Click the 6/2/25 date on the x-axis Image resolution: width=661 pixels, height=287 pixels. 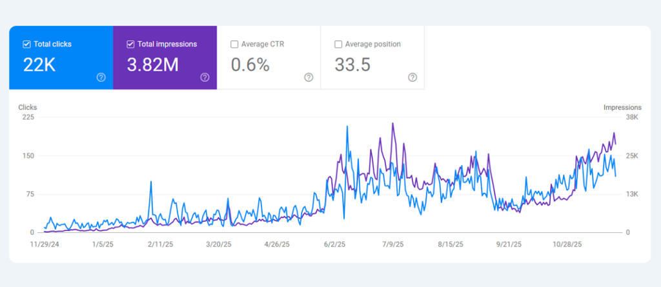tap(335, 245)
